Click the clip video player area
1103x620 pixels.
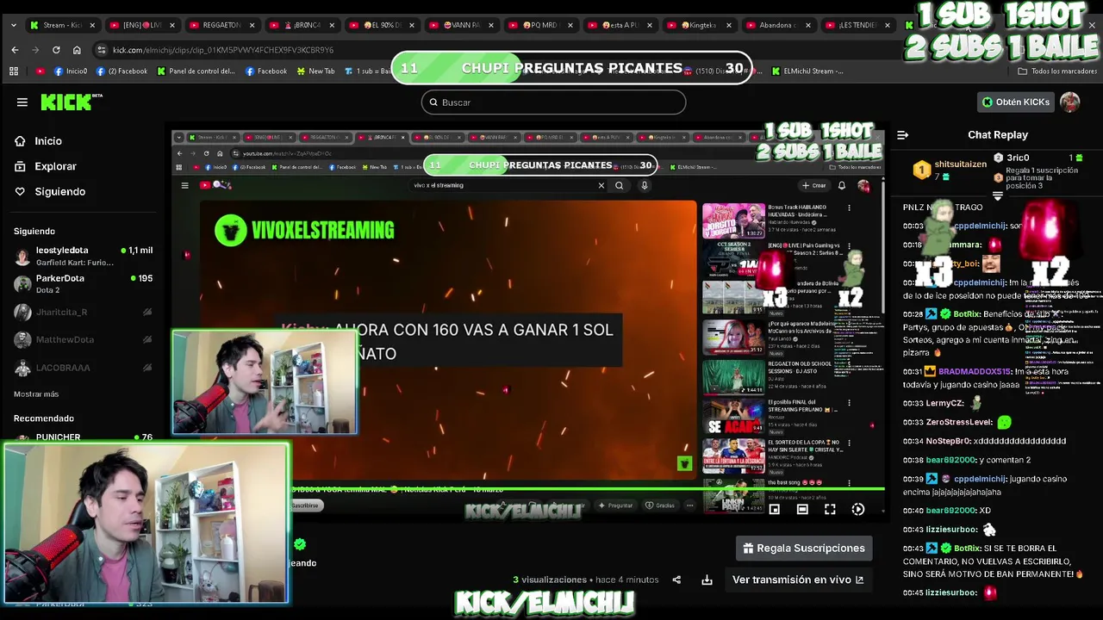(x=528, y=323)
